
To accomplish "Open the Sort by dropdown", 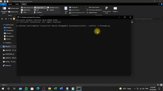I will coord(66,10).
